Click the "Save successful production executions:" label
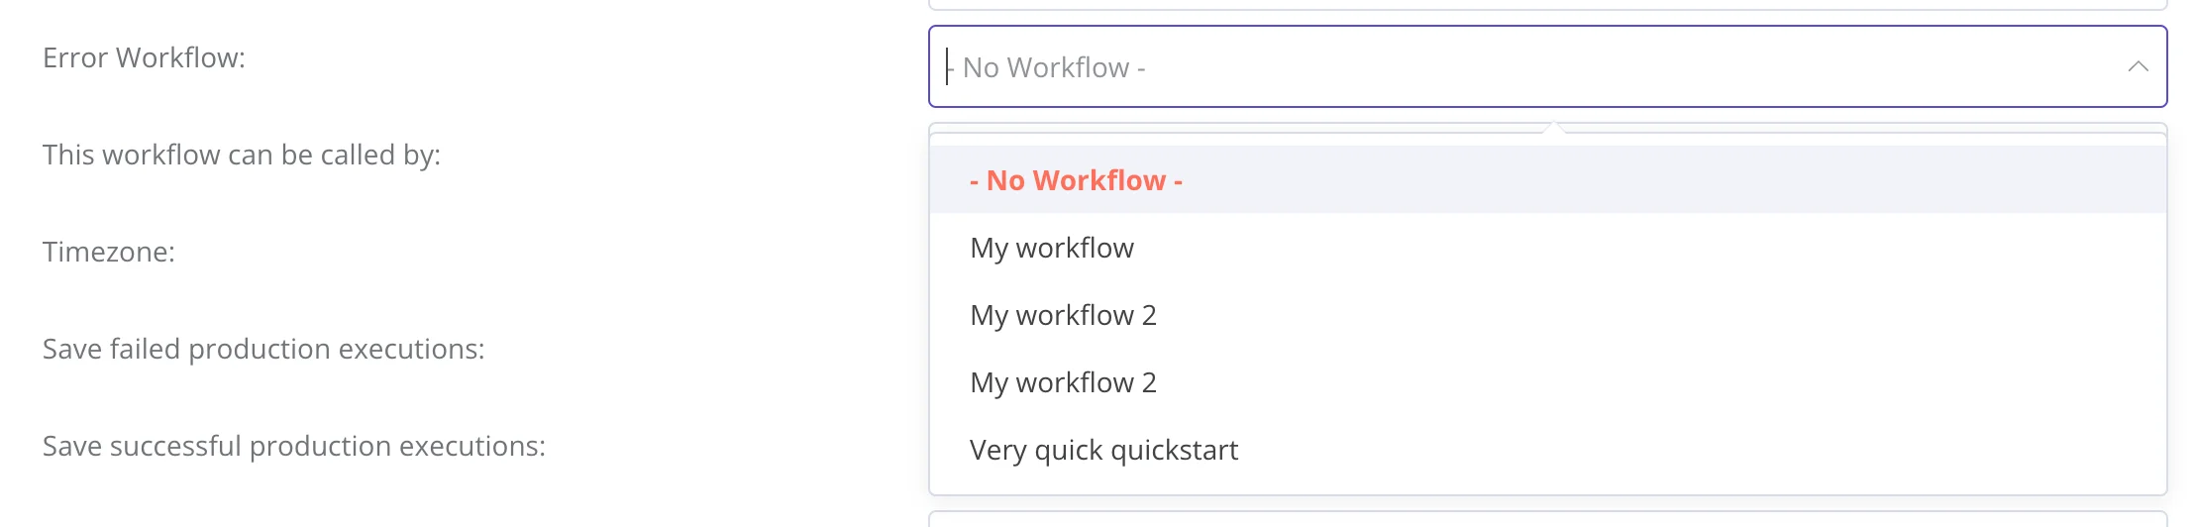This screenshot has width=2195, height=527. coord(293,446)
